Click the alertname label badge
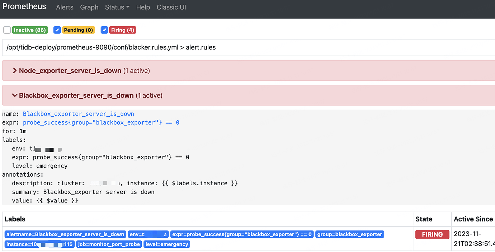The width and height of the screenshot is (495, 252). pos(65,234)
